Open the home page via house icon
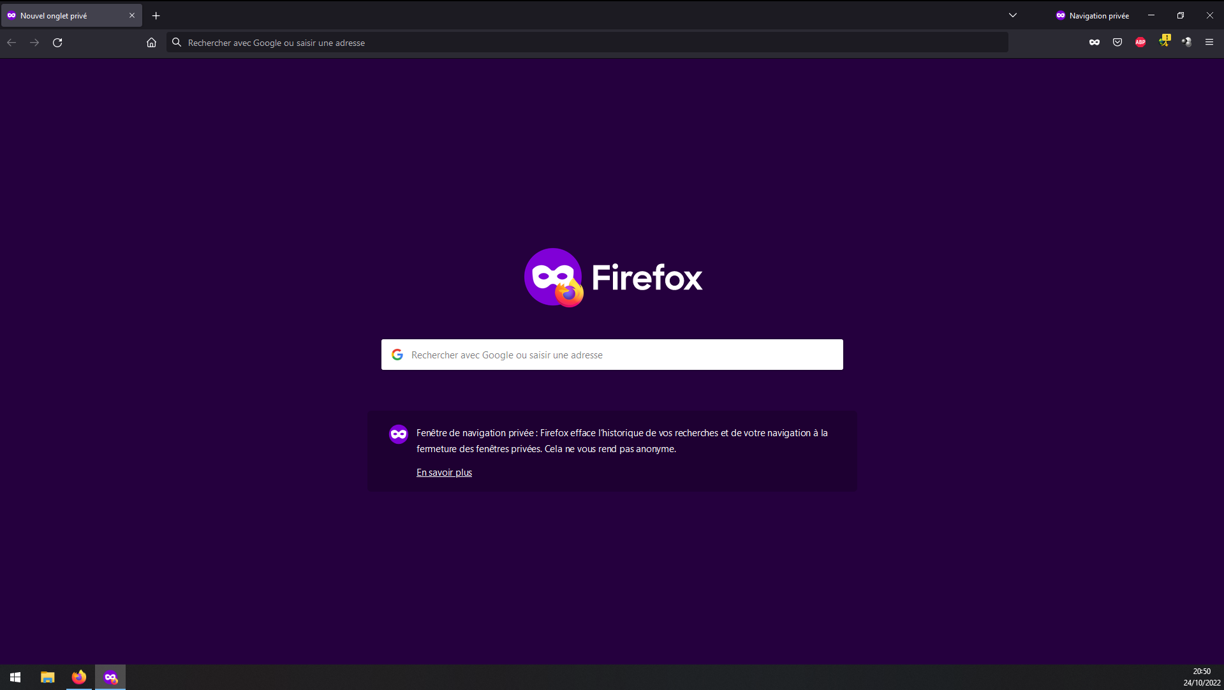1224x690 pixels. point(151,43)
